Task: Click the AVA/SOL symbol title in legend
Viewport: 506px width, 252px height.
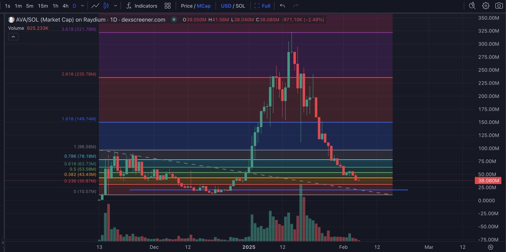Action: (91, 20)
